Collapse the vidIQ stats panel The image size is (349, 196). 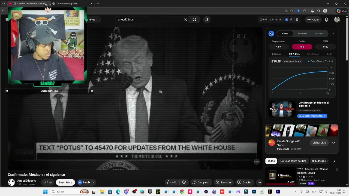pos(333,33)
